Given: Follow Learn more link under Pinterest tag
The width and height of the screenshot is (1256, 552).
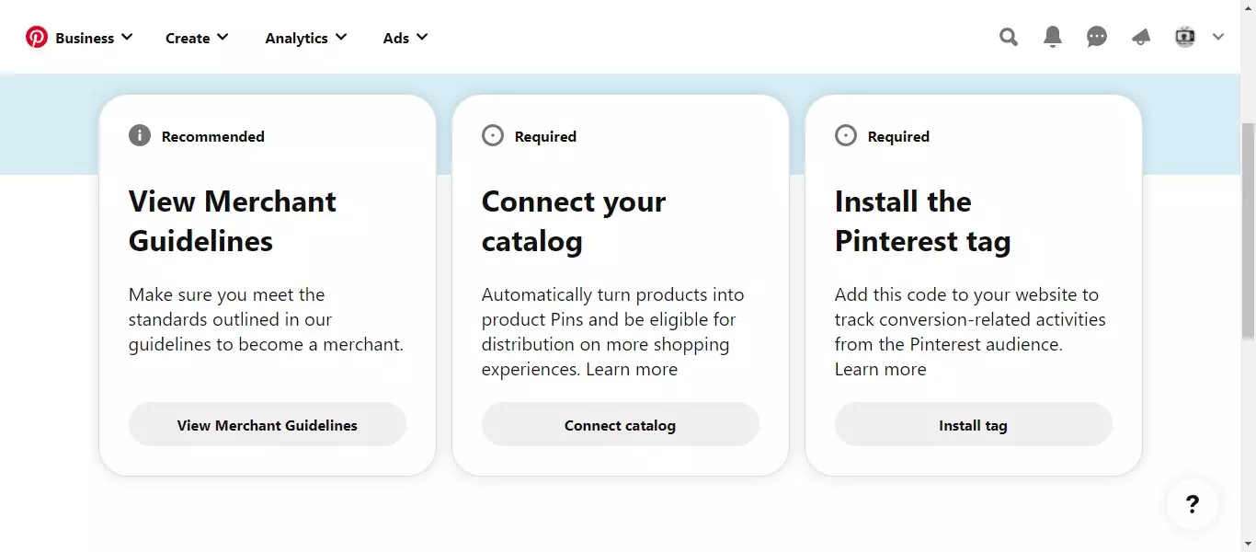Looking at the screenshot, I should point(880,370).
